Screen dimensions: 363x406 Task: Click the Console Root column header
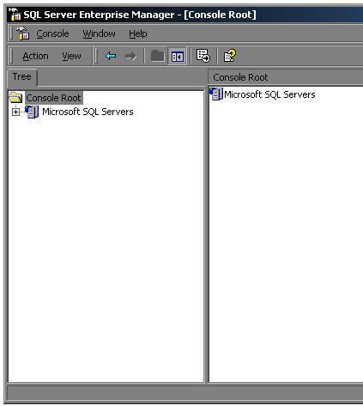(x=286, y=77)
